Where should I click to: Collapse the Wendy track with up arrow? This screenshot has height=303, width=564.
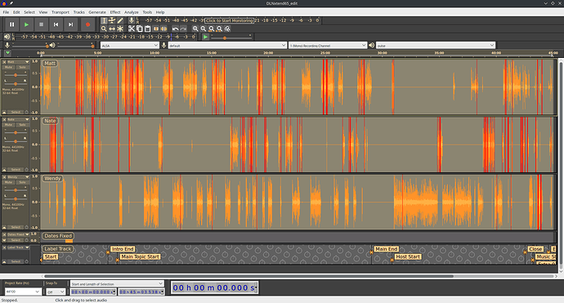click(4, 227)
